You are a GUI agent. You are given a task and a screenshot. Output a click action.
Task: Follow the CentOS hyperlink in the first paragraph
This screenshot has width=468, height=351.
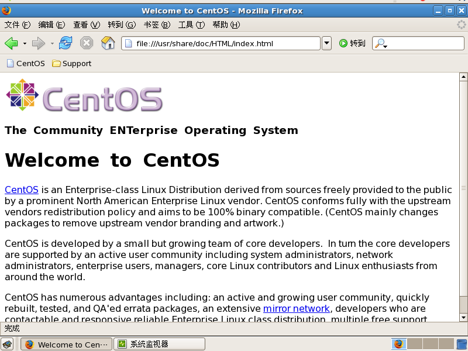[x=22, y=190]
